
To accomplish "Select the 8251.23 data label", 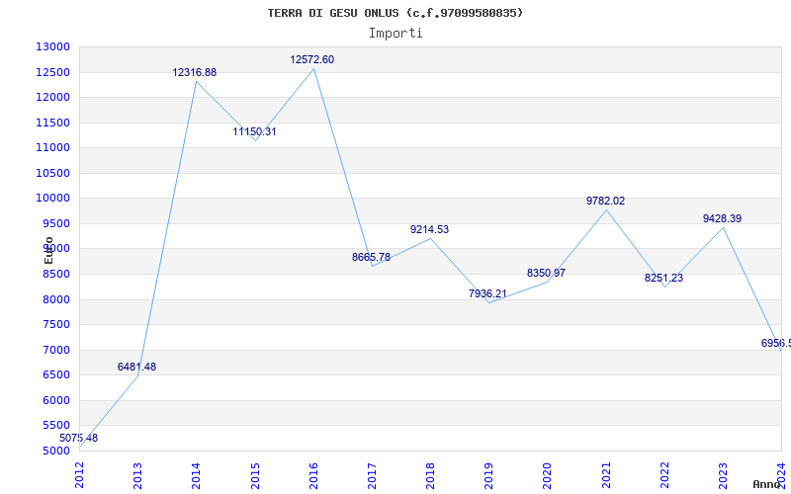I will click(663, 278).
